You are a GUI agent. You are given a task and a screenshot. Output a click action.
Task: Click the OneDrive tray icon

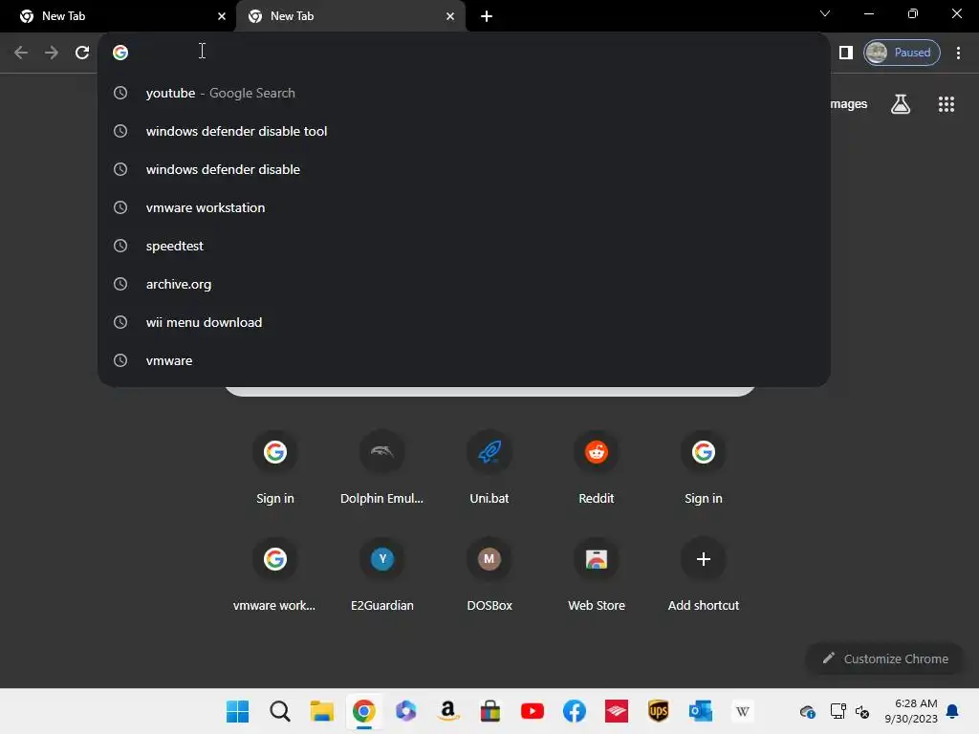tap(807, 711)
